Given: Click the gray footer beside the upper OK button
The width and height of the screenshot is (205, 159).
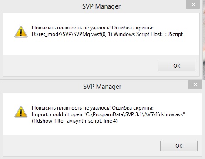Looking at the screenshot, I should 80,66.
